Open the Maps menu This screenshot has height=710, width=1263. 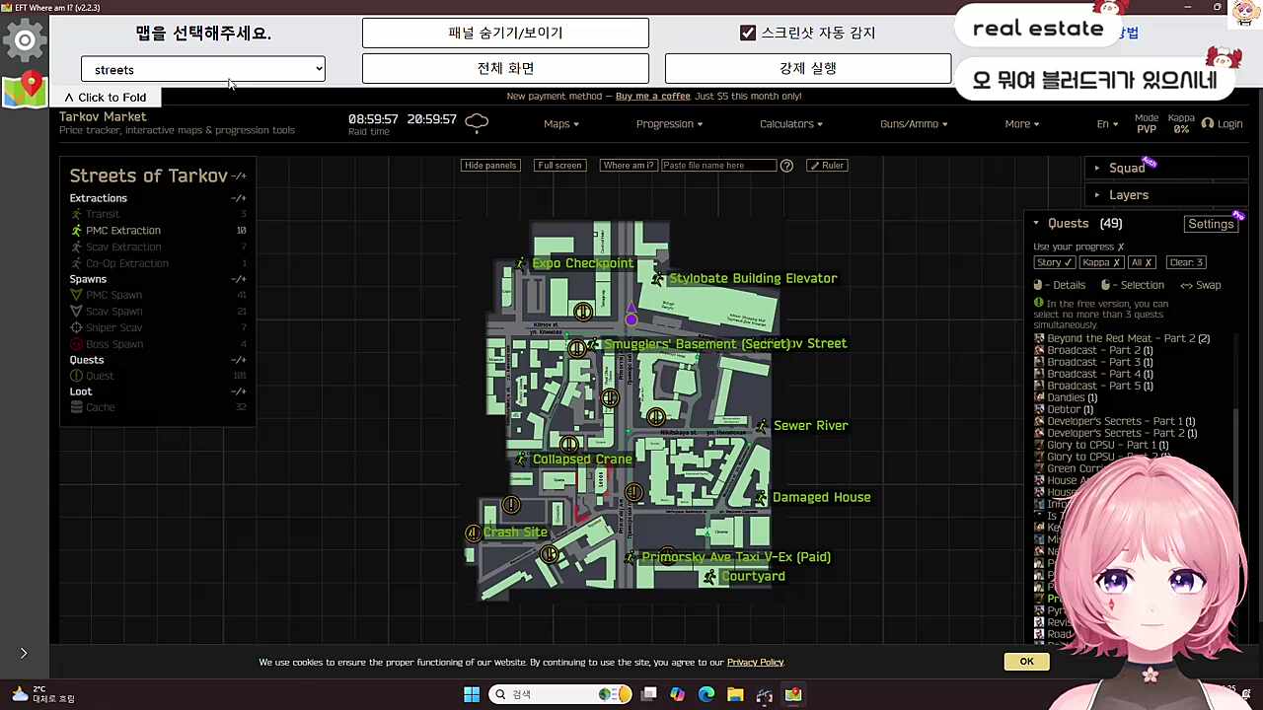point(560,124)
